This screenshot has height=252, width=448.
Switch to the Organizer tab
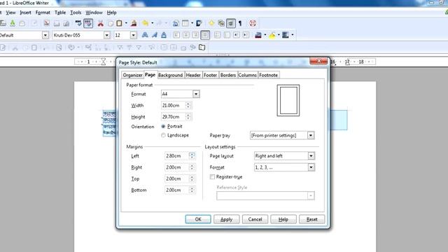pos(132,75)
